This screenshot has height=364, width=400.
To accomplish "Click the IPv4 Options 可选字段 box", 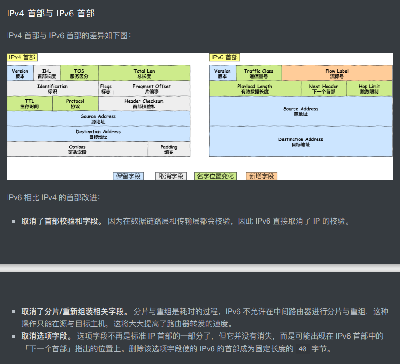I will (77, 150).
